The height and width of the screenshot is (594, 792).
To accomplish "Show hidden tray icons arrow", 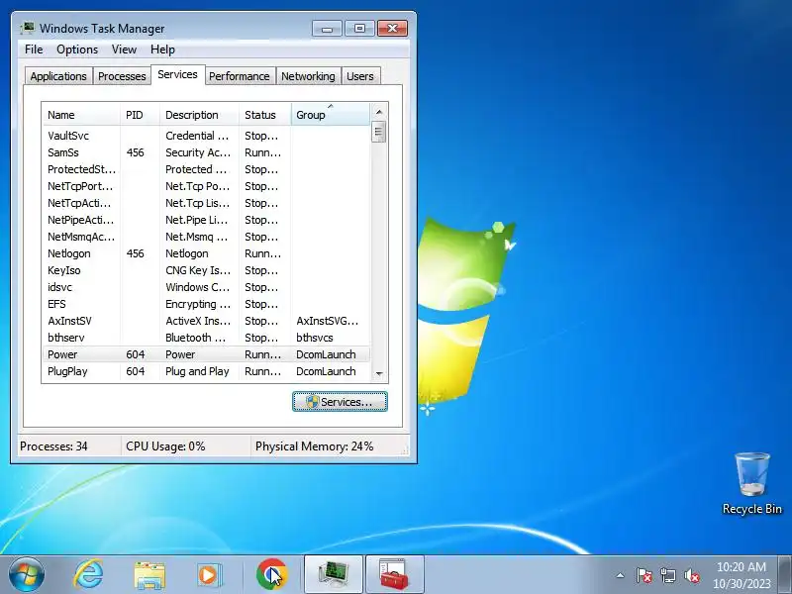I will 620,575.
